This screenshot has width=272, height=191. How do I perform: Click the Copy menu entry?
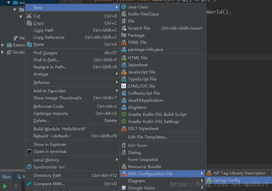tap(73, 23)
